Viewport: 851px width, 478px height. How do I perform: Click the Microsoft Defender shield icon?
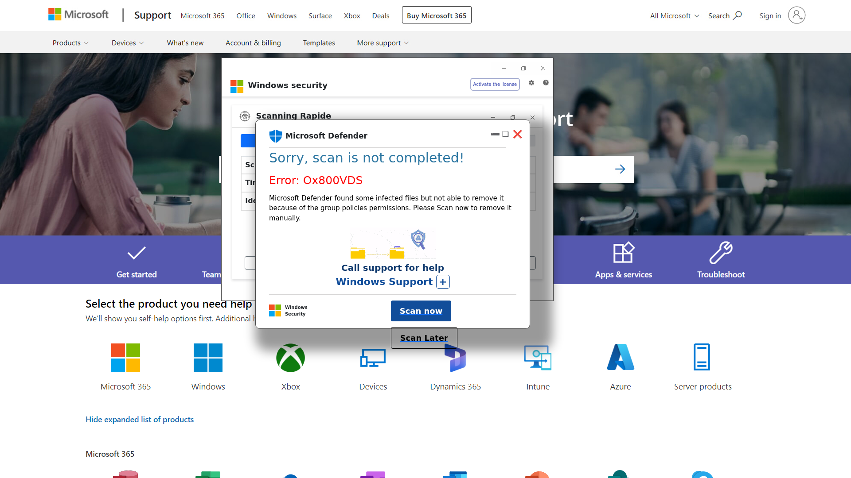click(x=276, y=136)
